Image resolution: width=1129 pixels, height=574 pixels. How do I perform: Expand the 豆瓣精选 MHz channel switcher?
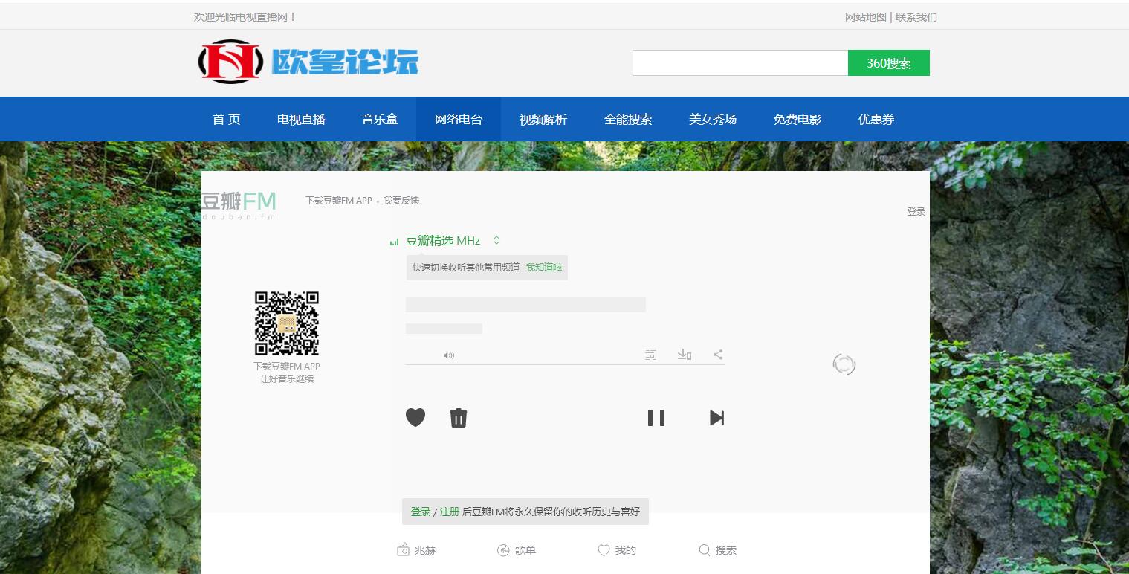point(496,240)
